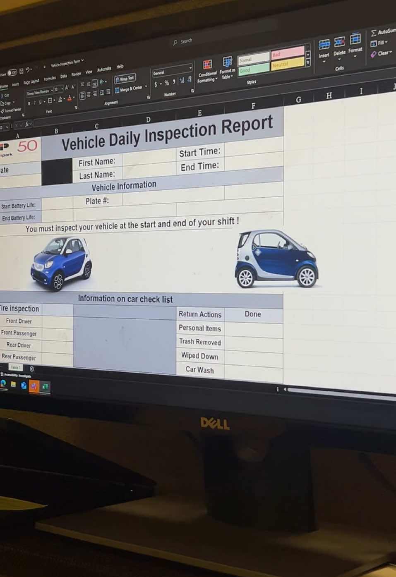Toggle Italic formatting
The width and height of the screenshot is (396, 577).
click(x=35, y=103)
